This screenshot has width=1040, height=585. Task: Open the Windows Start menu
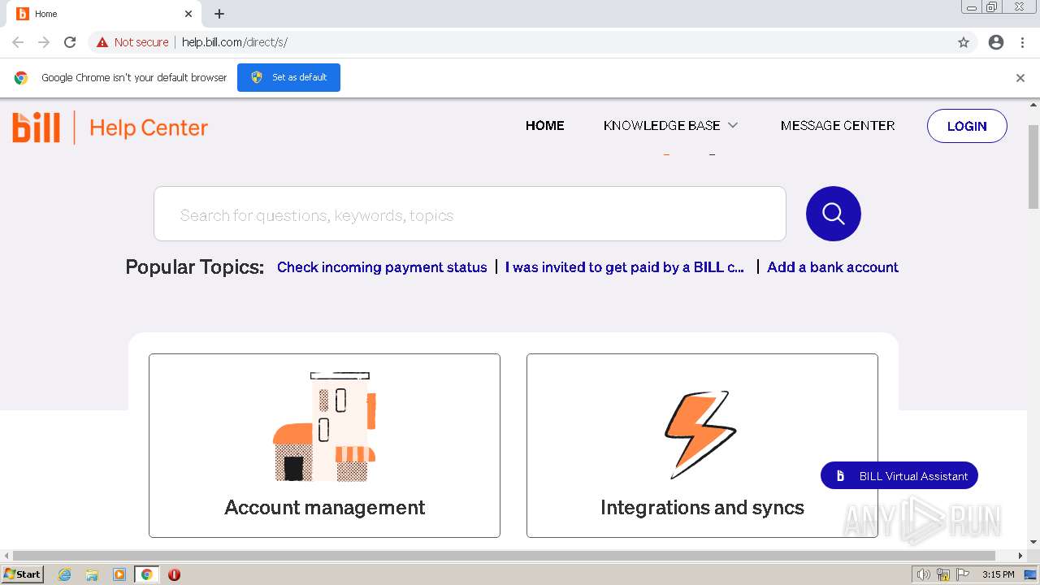[x=22, y=574]
